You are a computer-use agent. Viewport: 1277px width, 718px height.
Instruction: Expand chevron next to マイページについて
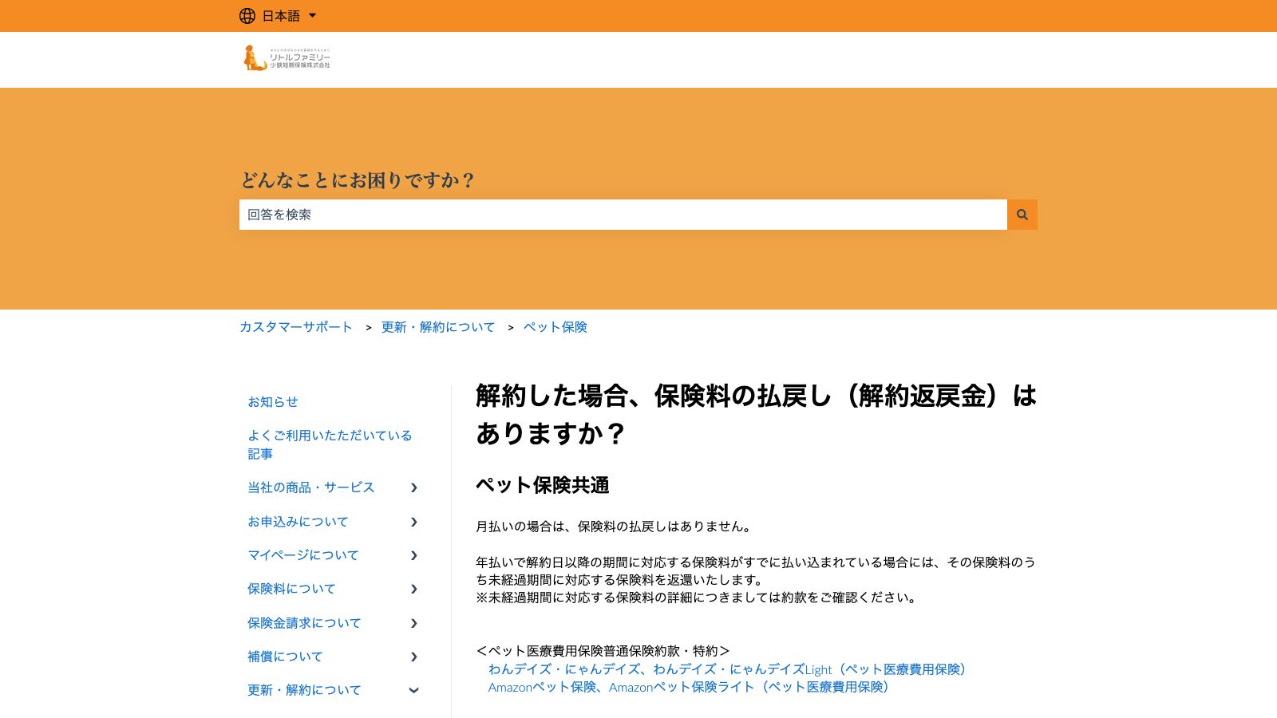[x=413, y=555]
